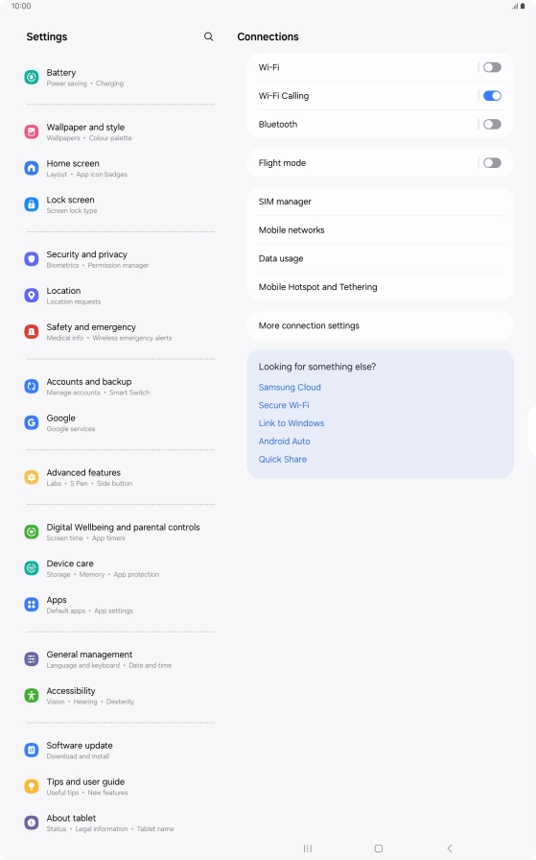Turn off the Wi-Fi Calling switch
536x860 pixels.
(492, 96)
